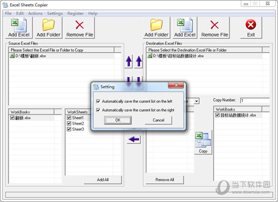Open the Help menu
Viewport: 278px width, 202px height.
point(93,14)
